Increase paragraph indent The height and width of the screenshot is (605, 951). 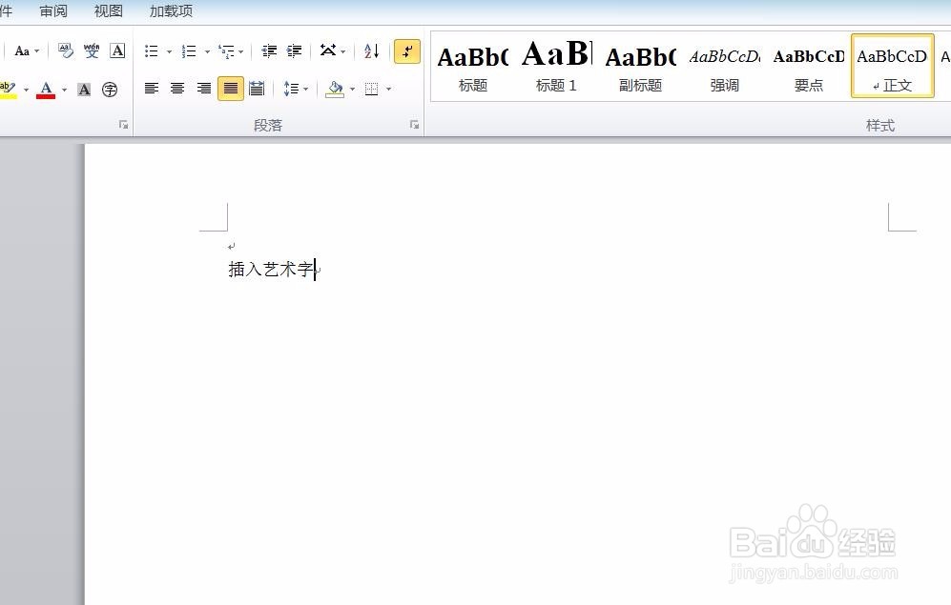pyautogui.click(x=294, y=50)
